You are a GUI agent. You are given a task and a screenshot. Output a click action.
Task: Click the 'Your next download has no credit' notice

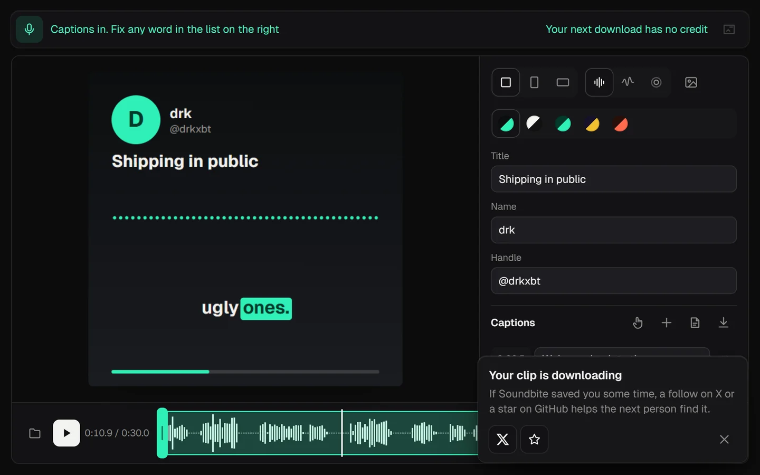pos(626,30)
